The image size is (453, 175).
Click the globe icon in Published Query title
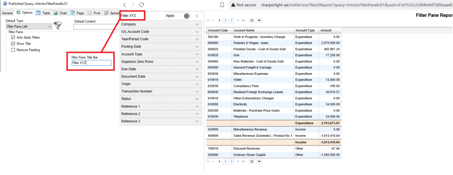click(4, 4)
